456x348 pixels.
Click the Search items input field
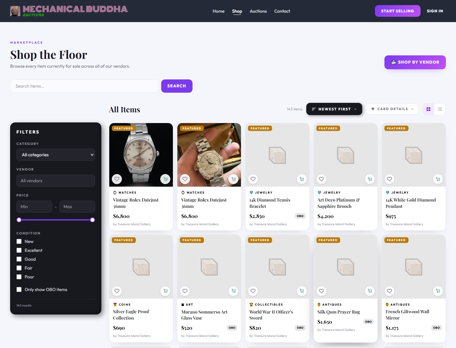pos(84,86)
